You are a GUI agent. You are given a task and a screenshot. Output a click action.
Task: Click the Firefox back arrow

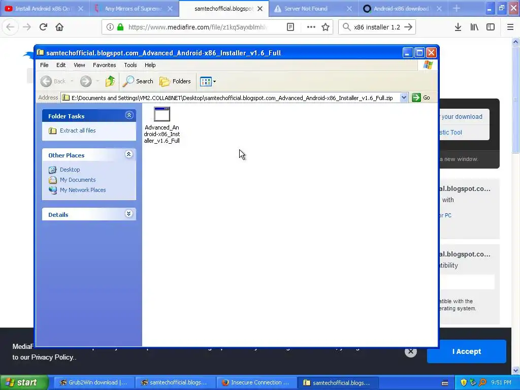click(x=10, y=27)
